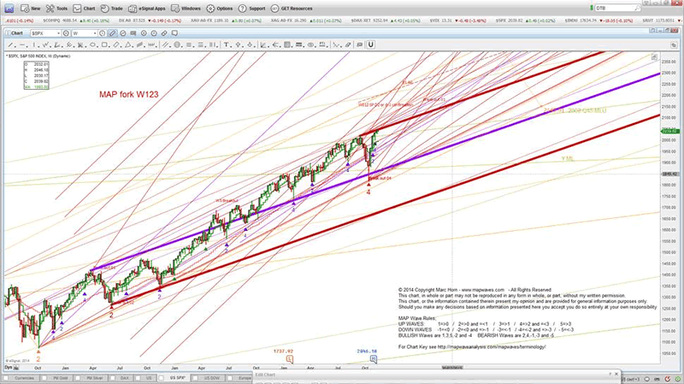Switch to the Currencies page tab
Viewport: 684px width, 384px height.
click(24, 378)
